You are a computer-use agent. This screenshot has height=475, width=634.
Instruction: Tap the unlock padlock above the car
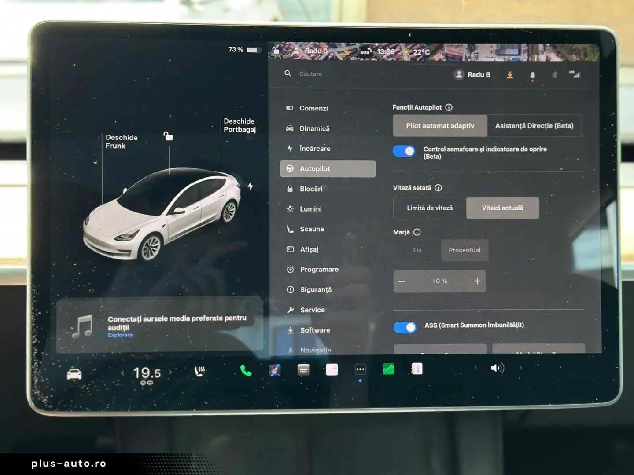pyautogui.click(x=168, y=136)
